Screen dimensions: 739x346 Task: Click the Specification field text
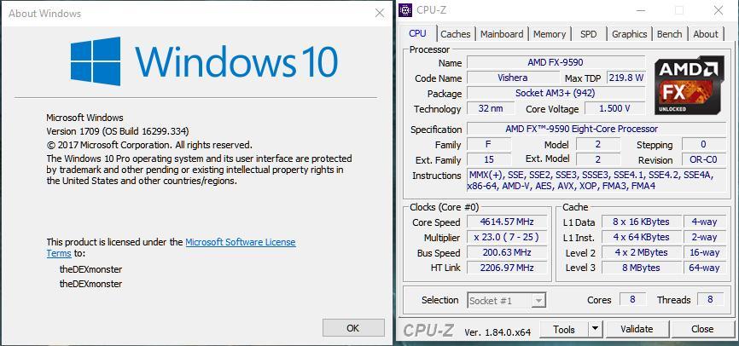(596, 129)
